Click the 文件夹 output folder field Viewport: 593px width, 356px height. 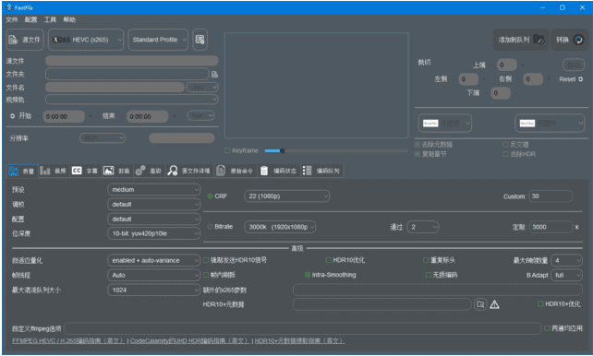pyautogui.click(x=127, y=74)
